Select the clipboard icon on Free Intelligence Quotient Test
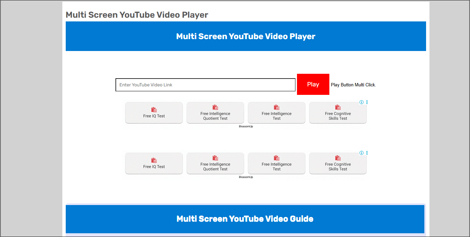The image size is (470, 237). 215,107
